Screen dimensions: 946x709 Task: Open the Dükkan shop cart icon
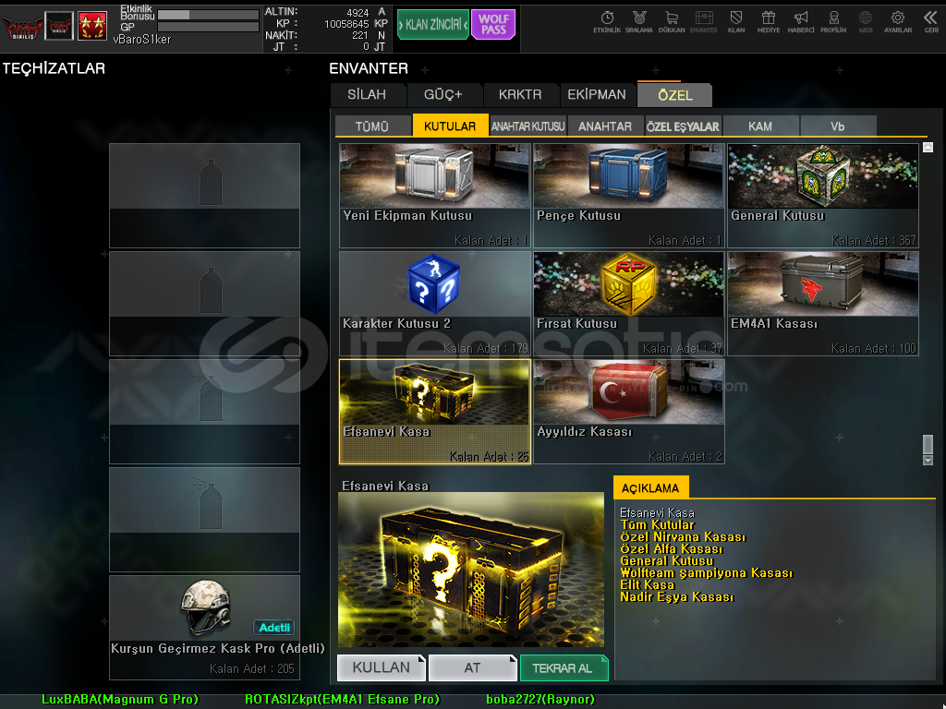pyautogui.click(x=672, y=22)
